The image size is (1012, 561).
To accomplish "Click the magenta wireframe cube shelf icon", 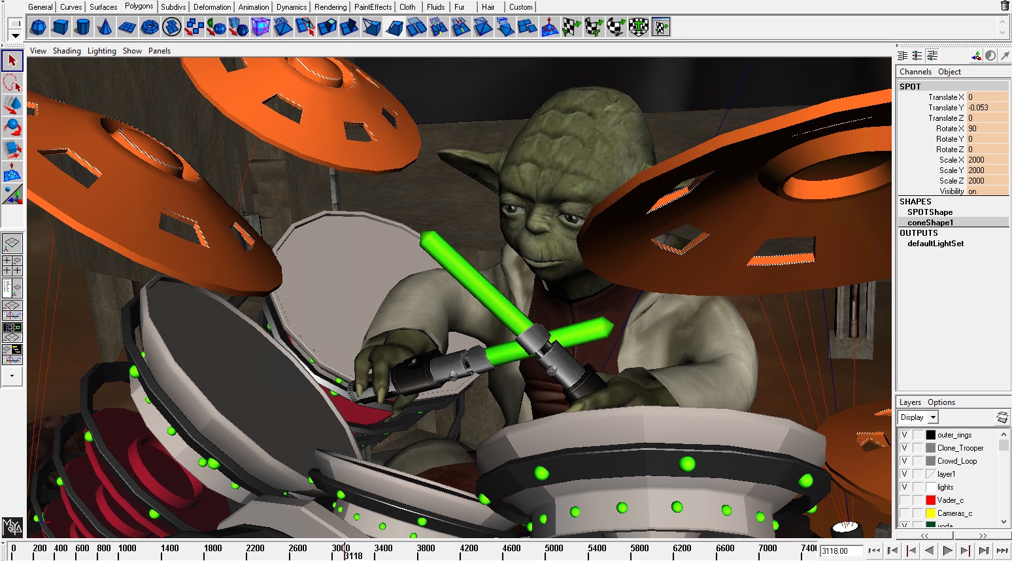I will [261, 27].
